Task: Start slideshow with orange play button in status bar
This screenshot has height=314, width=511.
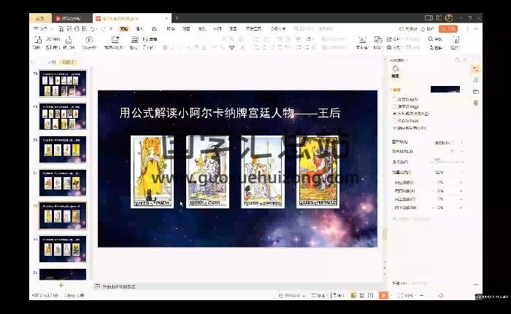Action: click(x=383, y=295)
